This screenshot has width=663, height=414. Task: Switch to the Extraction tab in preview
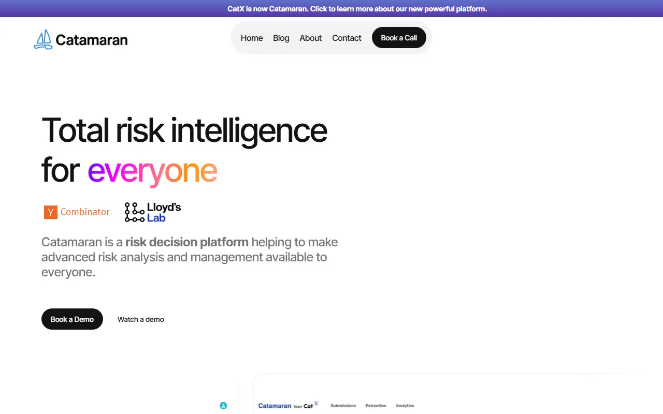[376, 406]
